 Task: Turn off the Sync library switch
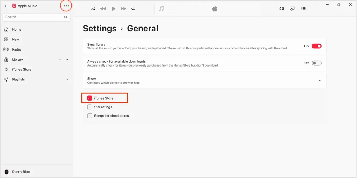point(317,46)
